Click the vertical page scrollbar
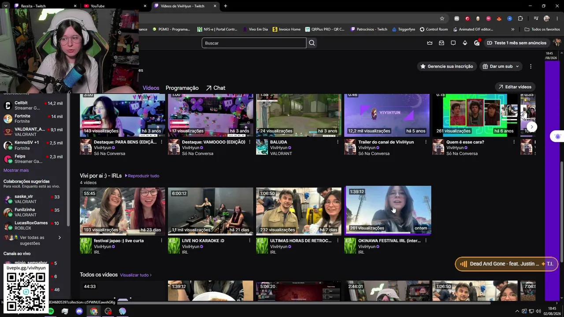The width and height of the screenshot is (564, 317). coord(561,211)
